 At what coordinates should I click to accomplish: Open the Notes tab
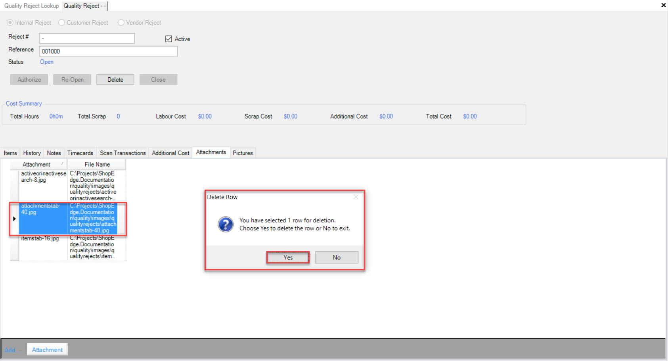pyautogui.click(x=54, y=153)
